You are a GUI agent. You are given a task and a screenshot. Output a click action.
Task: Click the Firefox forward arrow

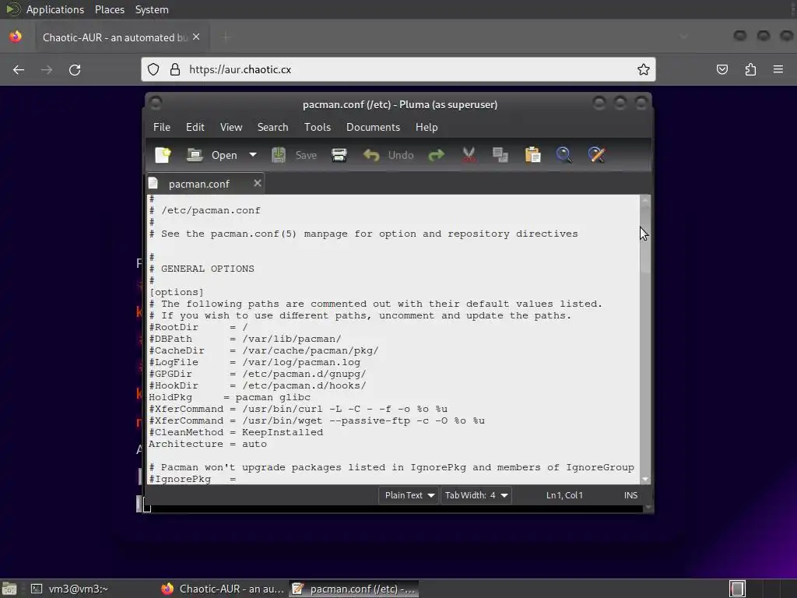point(47,69)
